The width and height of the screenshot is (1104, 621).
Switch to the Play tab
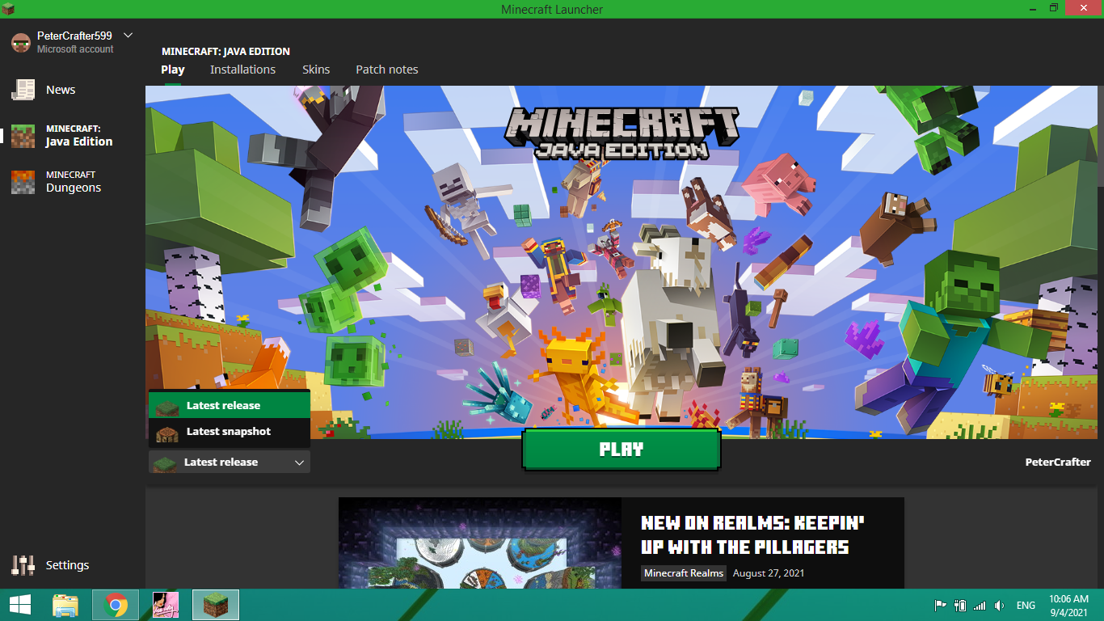173,70
